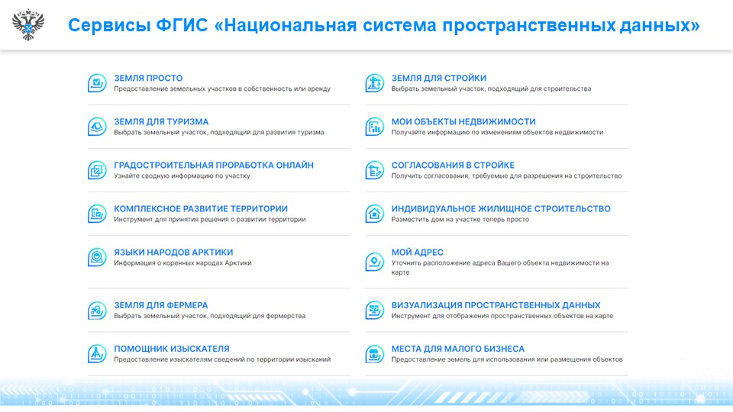Click the Земля для стройки crane icon
The width and height of the screenshot is (733, 412).
tap(374, 83)
